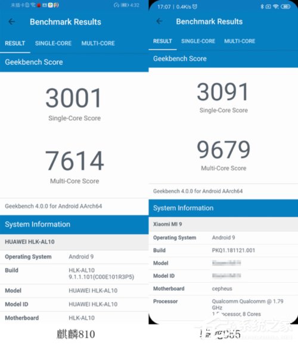Open MULTI-CORE tab on left screen
The image size is (298, 345).
98,43
